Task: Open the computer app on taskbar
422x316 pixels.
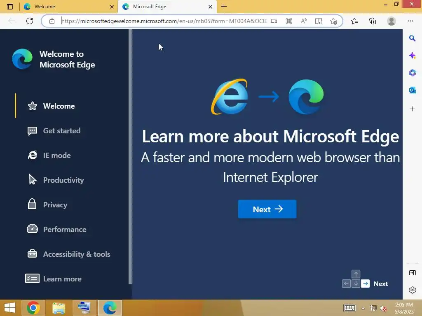Action: pyautogui.click(x=84, y=308)
